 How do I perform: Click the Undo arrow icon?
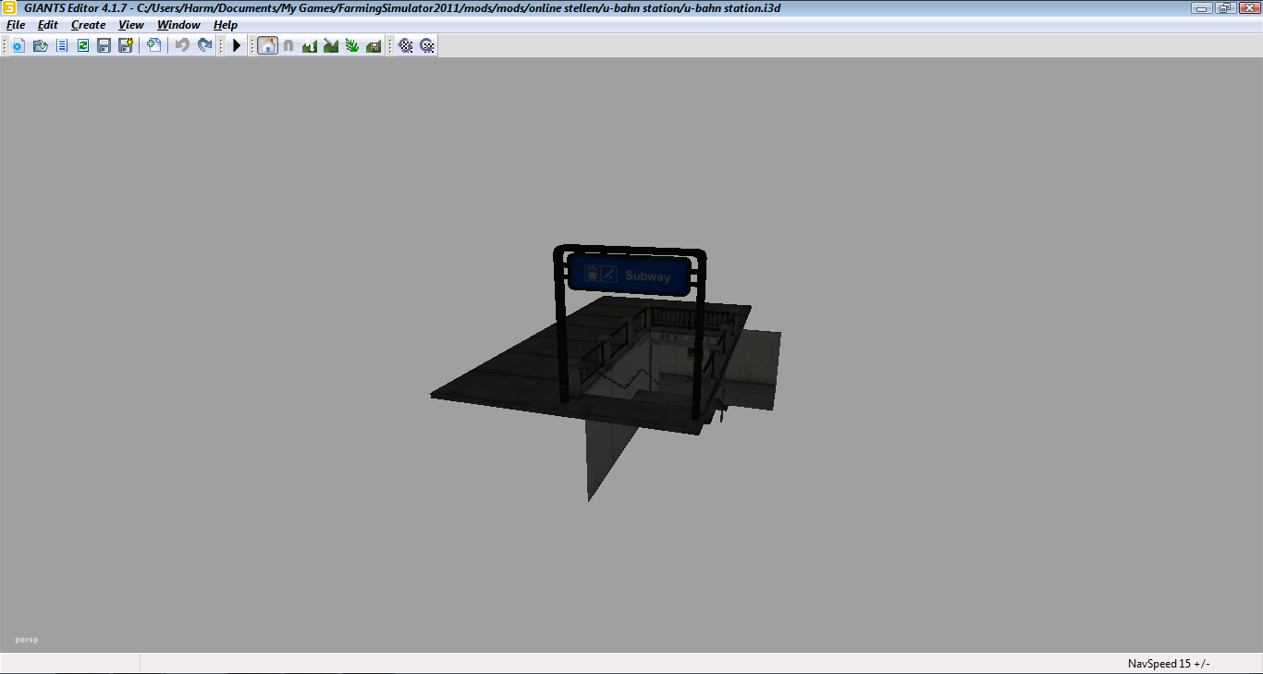(182, 45)
